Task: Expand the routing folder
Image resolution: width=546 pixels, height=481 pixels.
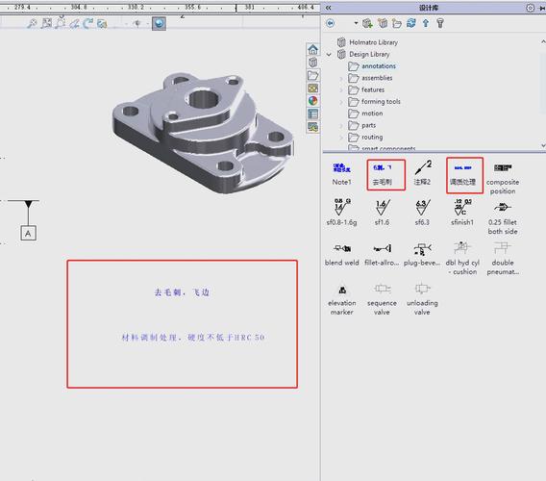Action: click(x=341, y=138)
